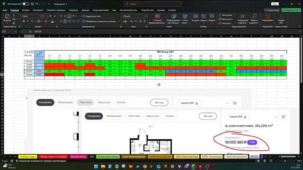Toggle bold formatting with the Ж button
This screenshot has width=303, height=170.
point(24,21)
